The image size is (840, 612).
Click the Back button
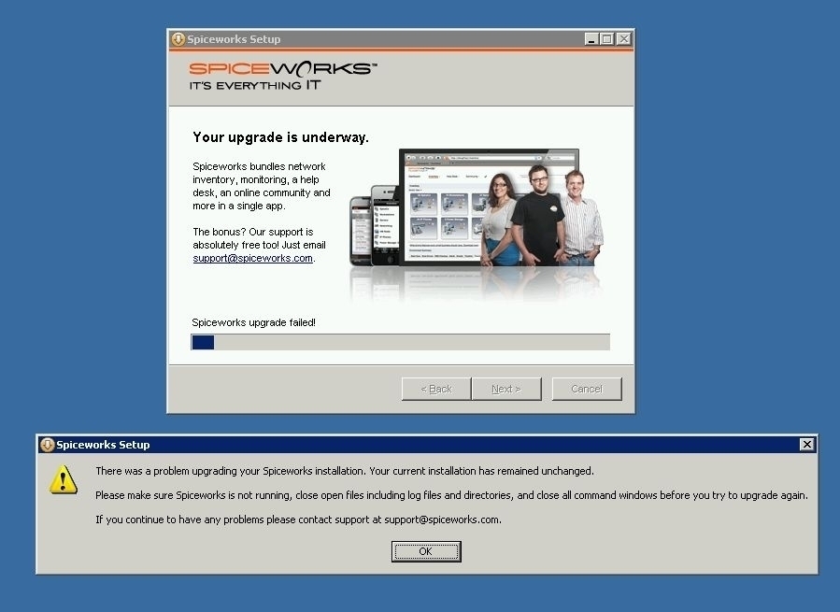pos(435,389)
